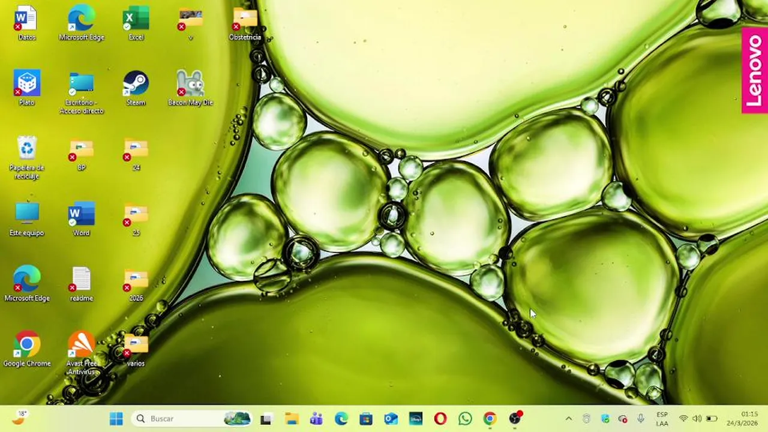Open the ESP LAA language switcher

pos(662,419)
